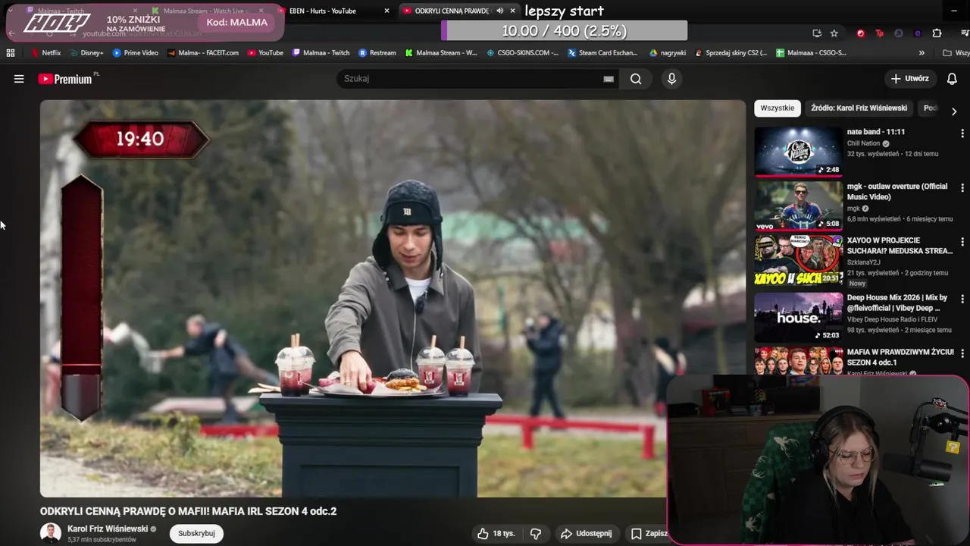
Task: Open YouTube notifications bell
Action: tap(952, 79)
